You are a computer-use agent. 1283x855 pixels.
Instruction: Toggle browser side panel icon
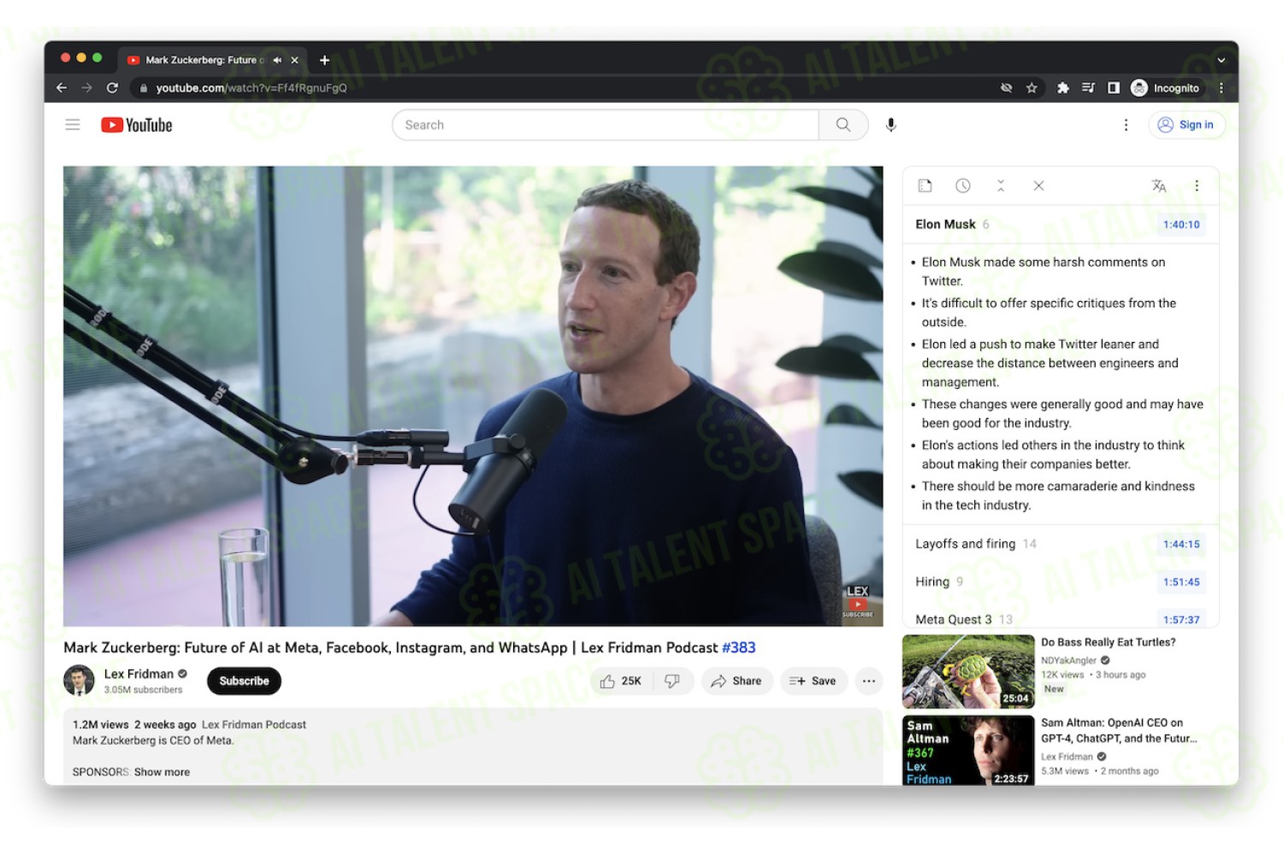click(1113, 87)
